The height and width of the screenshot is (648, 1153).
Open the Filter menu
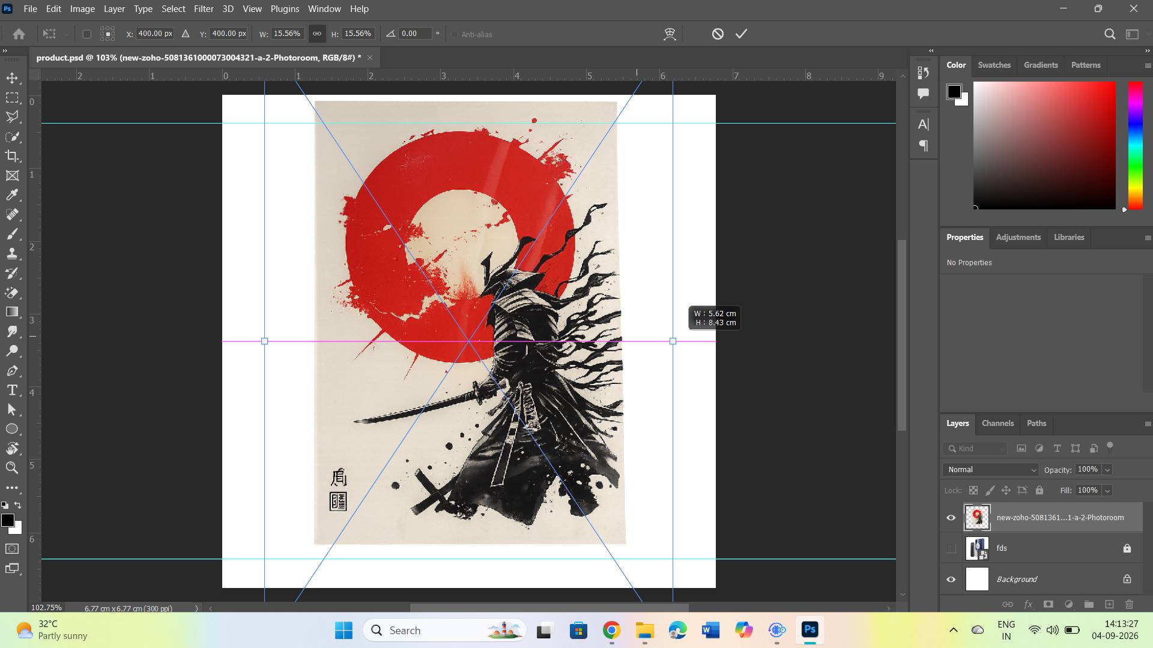coord(204,9)
